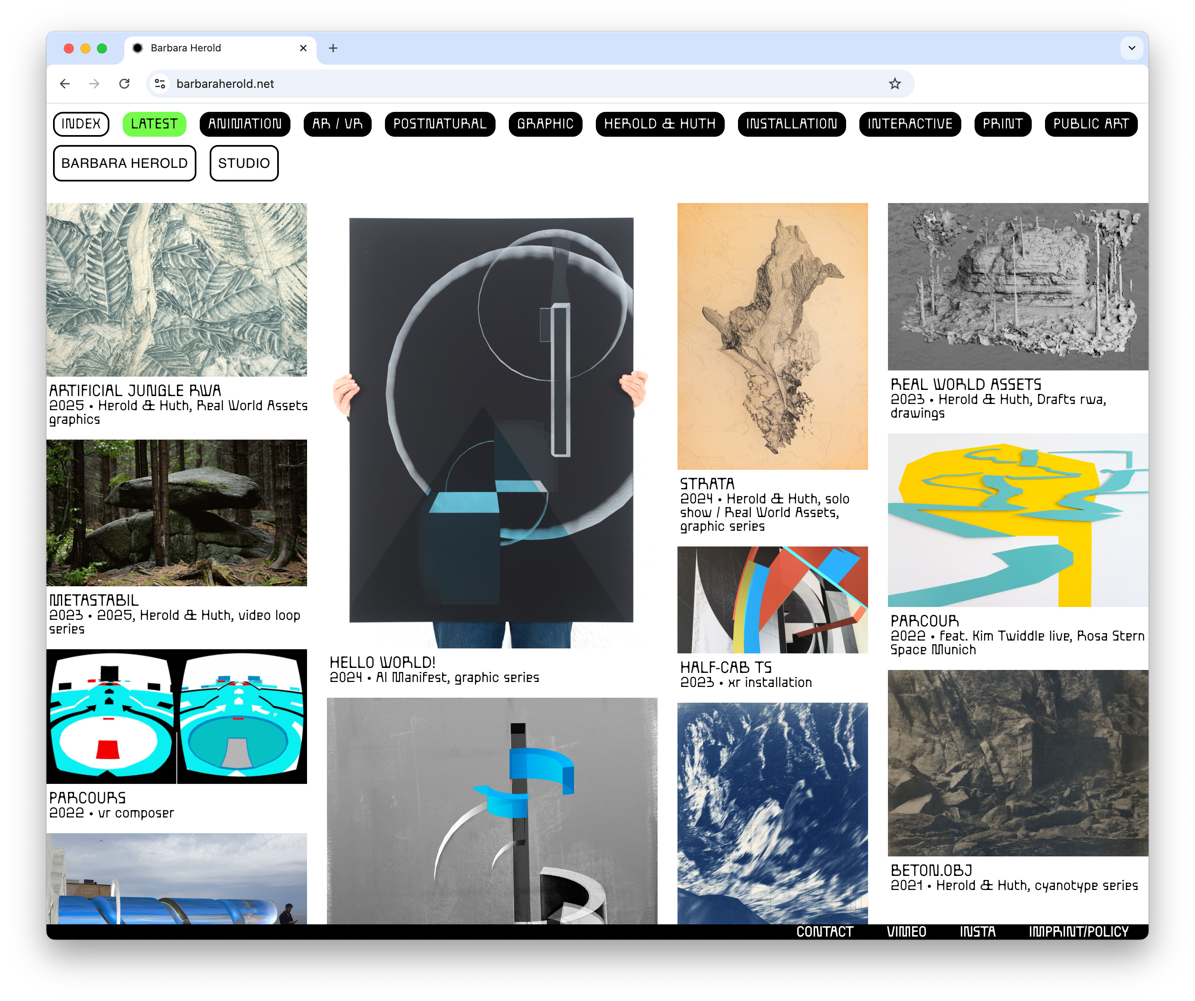Toggle the LATEST filter tag
1195x1001 pixels.
point(154,124)
